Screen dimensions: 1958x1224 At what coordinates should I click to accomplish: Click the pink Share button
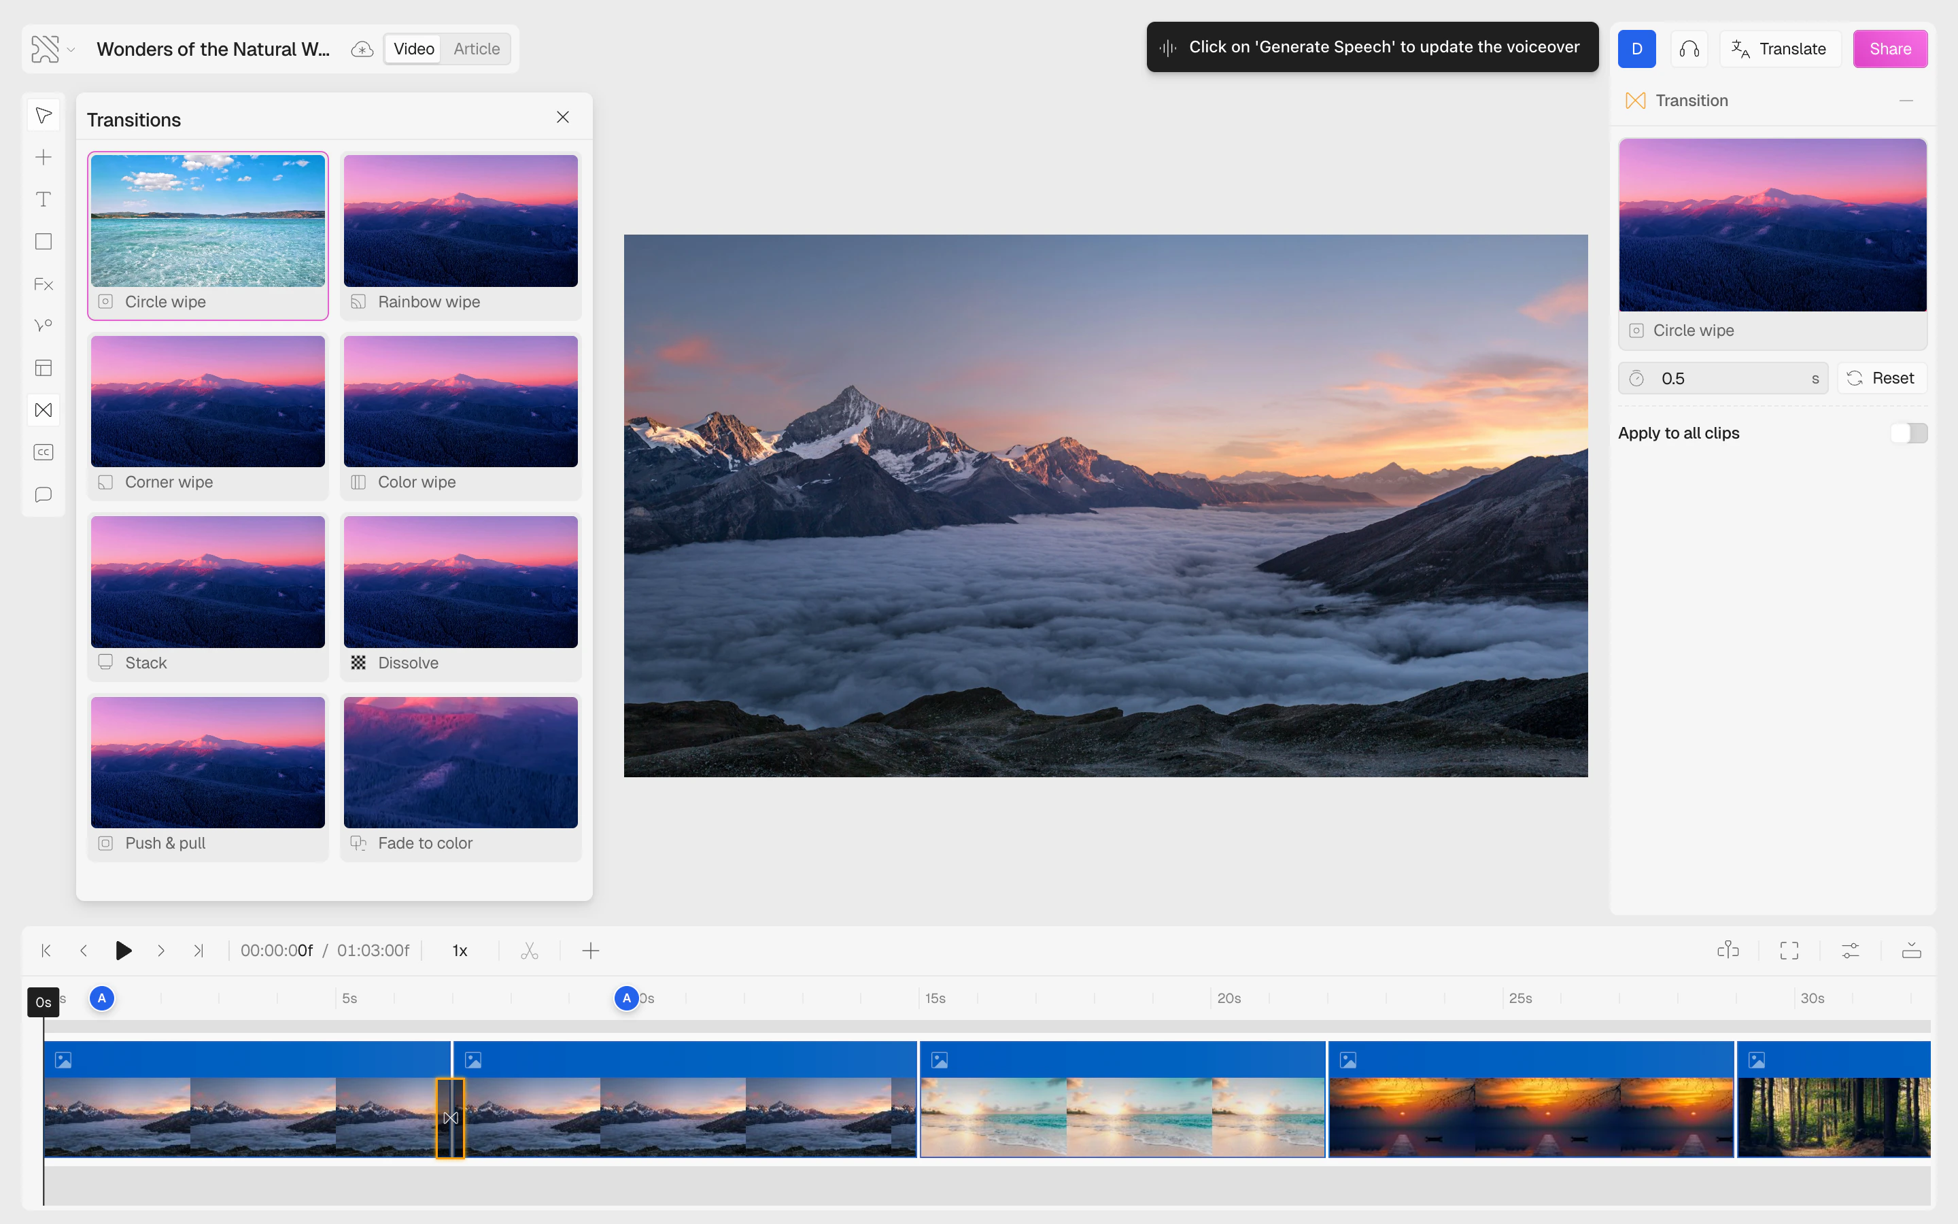(x=1889, y=48)
